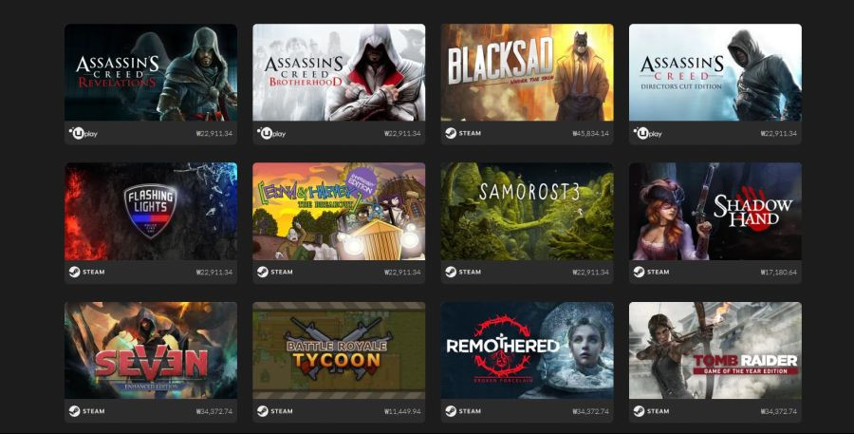The width and height of the screenshot is (854, 434).
Task: Select Seven Enhanced Edition thumbnail
Action: [151, 350]
